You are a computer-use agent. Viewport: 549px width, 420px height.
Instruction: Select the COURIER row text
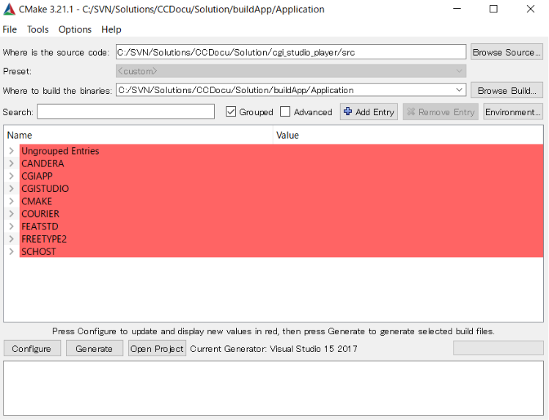40,214
